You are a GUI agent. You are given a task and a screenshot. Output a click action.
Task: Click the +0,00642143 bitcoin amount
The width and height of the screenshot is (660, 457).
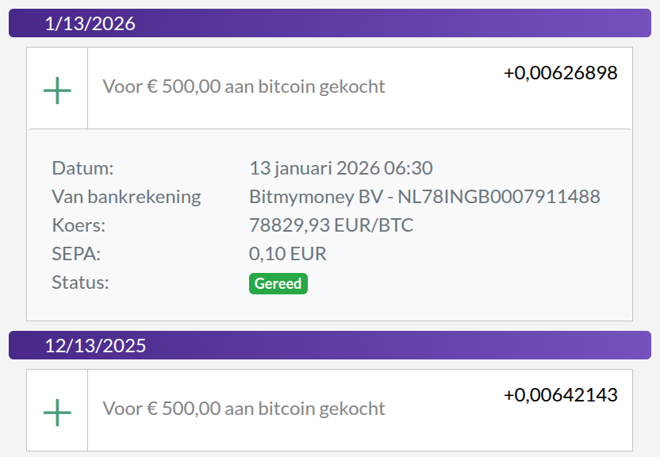(x=560, y=395)
